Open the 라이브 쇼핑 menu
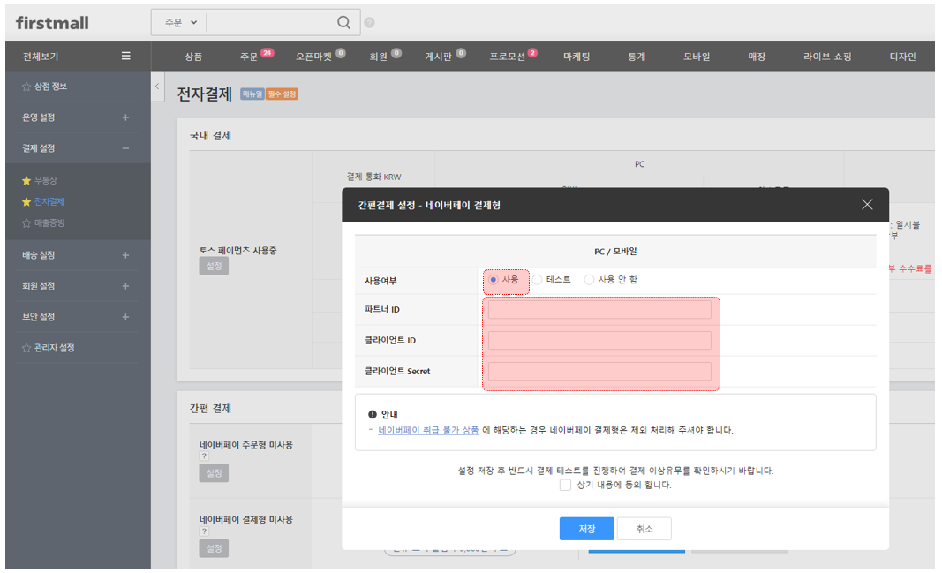The height and width of the screenshot is (573, 942). click(828, 57)
